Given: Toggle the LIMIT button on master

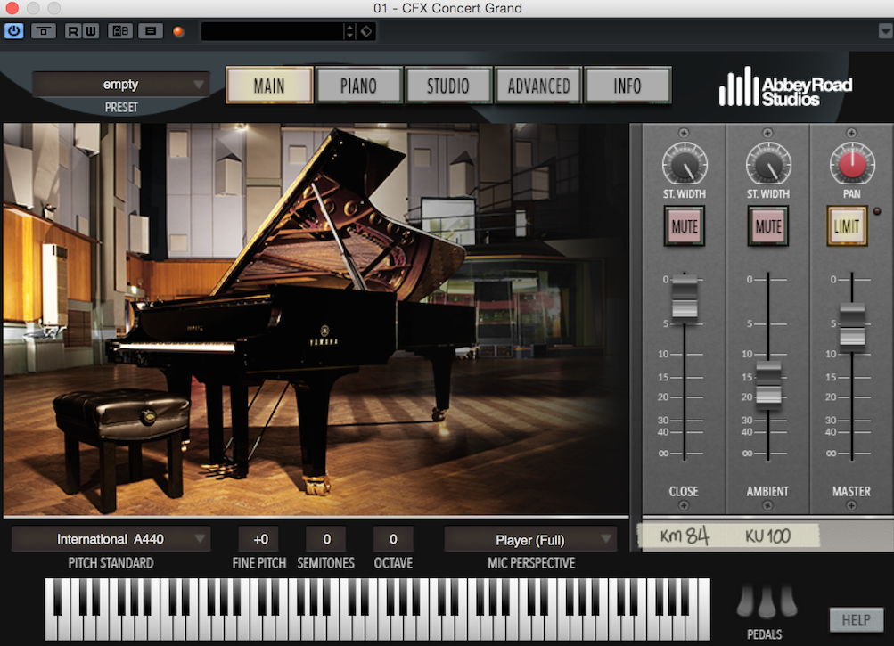Looking at the screenshot, I should tap(847, 226).
